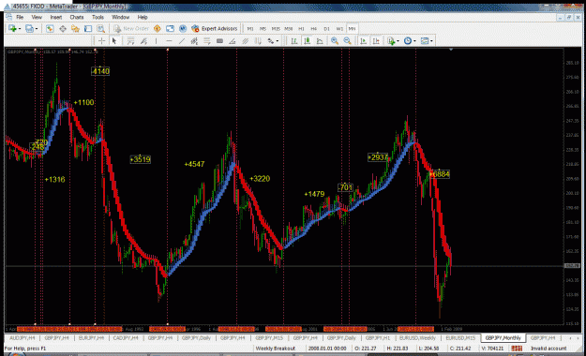This screenshot has width=586, height=356.
Task: Select the M1 timeframe
Action: 250,29
